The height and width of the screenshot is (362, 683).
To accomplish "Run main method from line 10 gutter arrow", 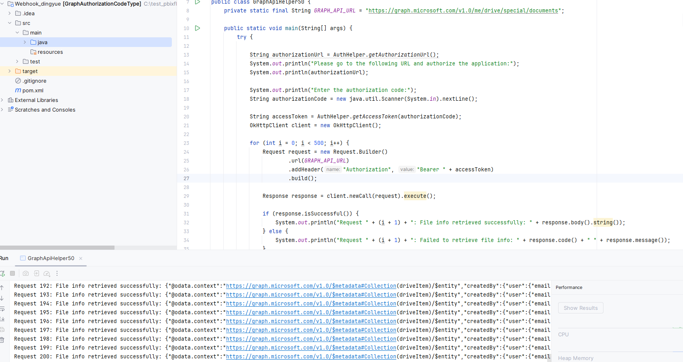I will pyautogui.click(x=197, y=28).
